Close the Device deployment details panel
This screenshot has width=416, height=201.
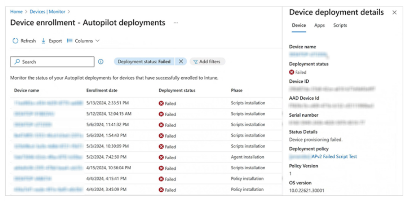coord(394,13)
